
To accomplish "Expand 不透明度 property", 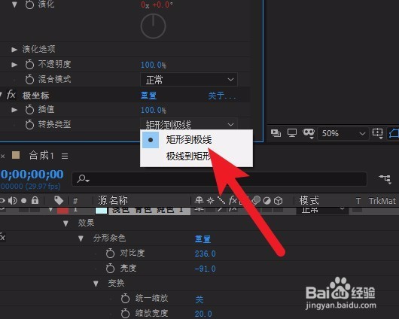I will tap(14, 65).
